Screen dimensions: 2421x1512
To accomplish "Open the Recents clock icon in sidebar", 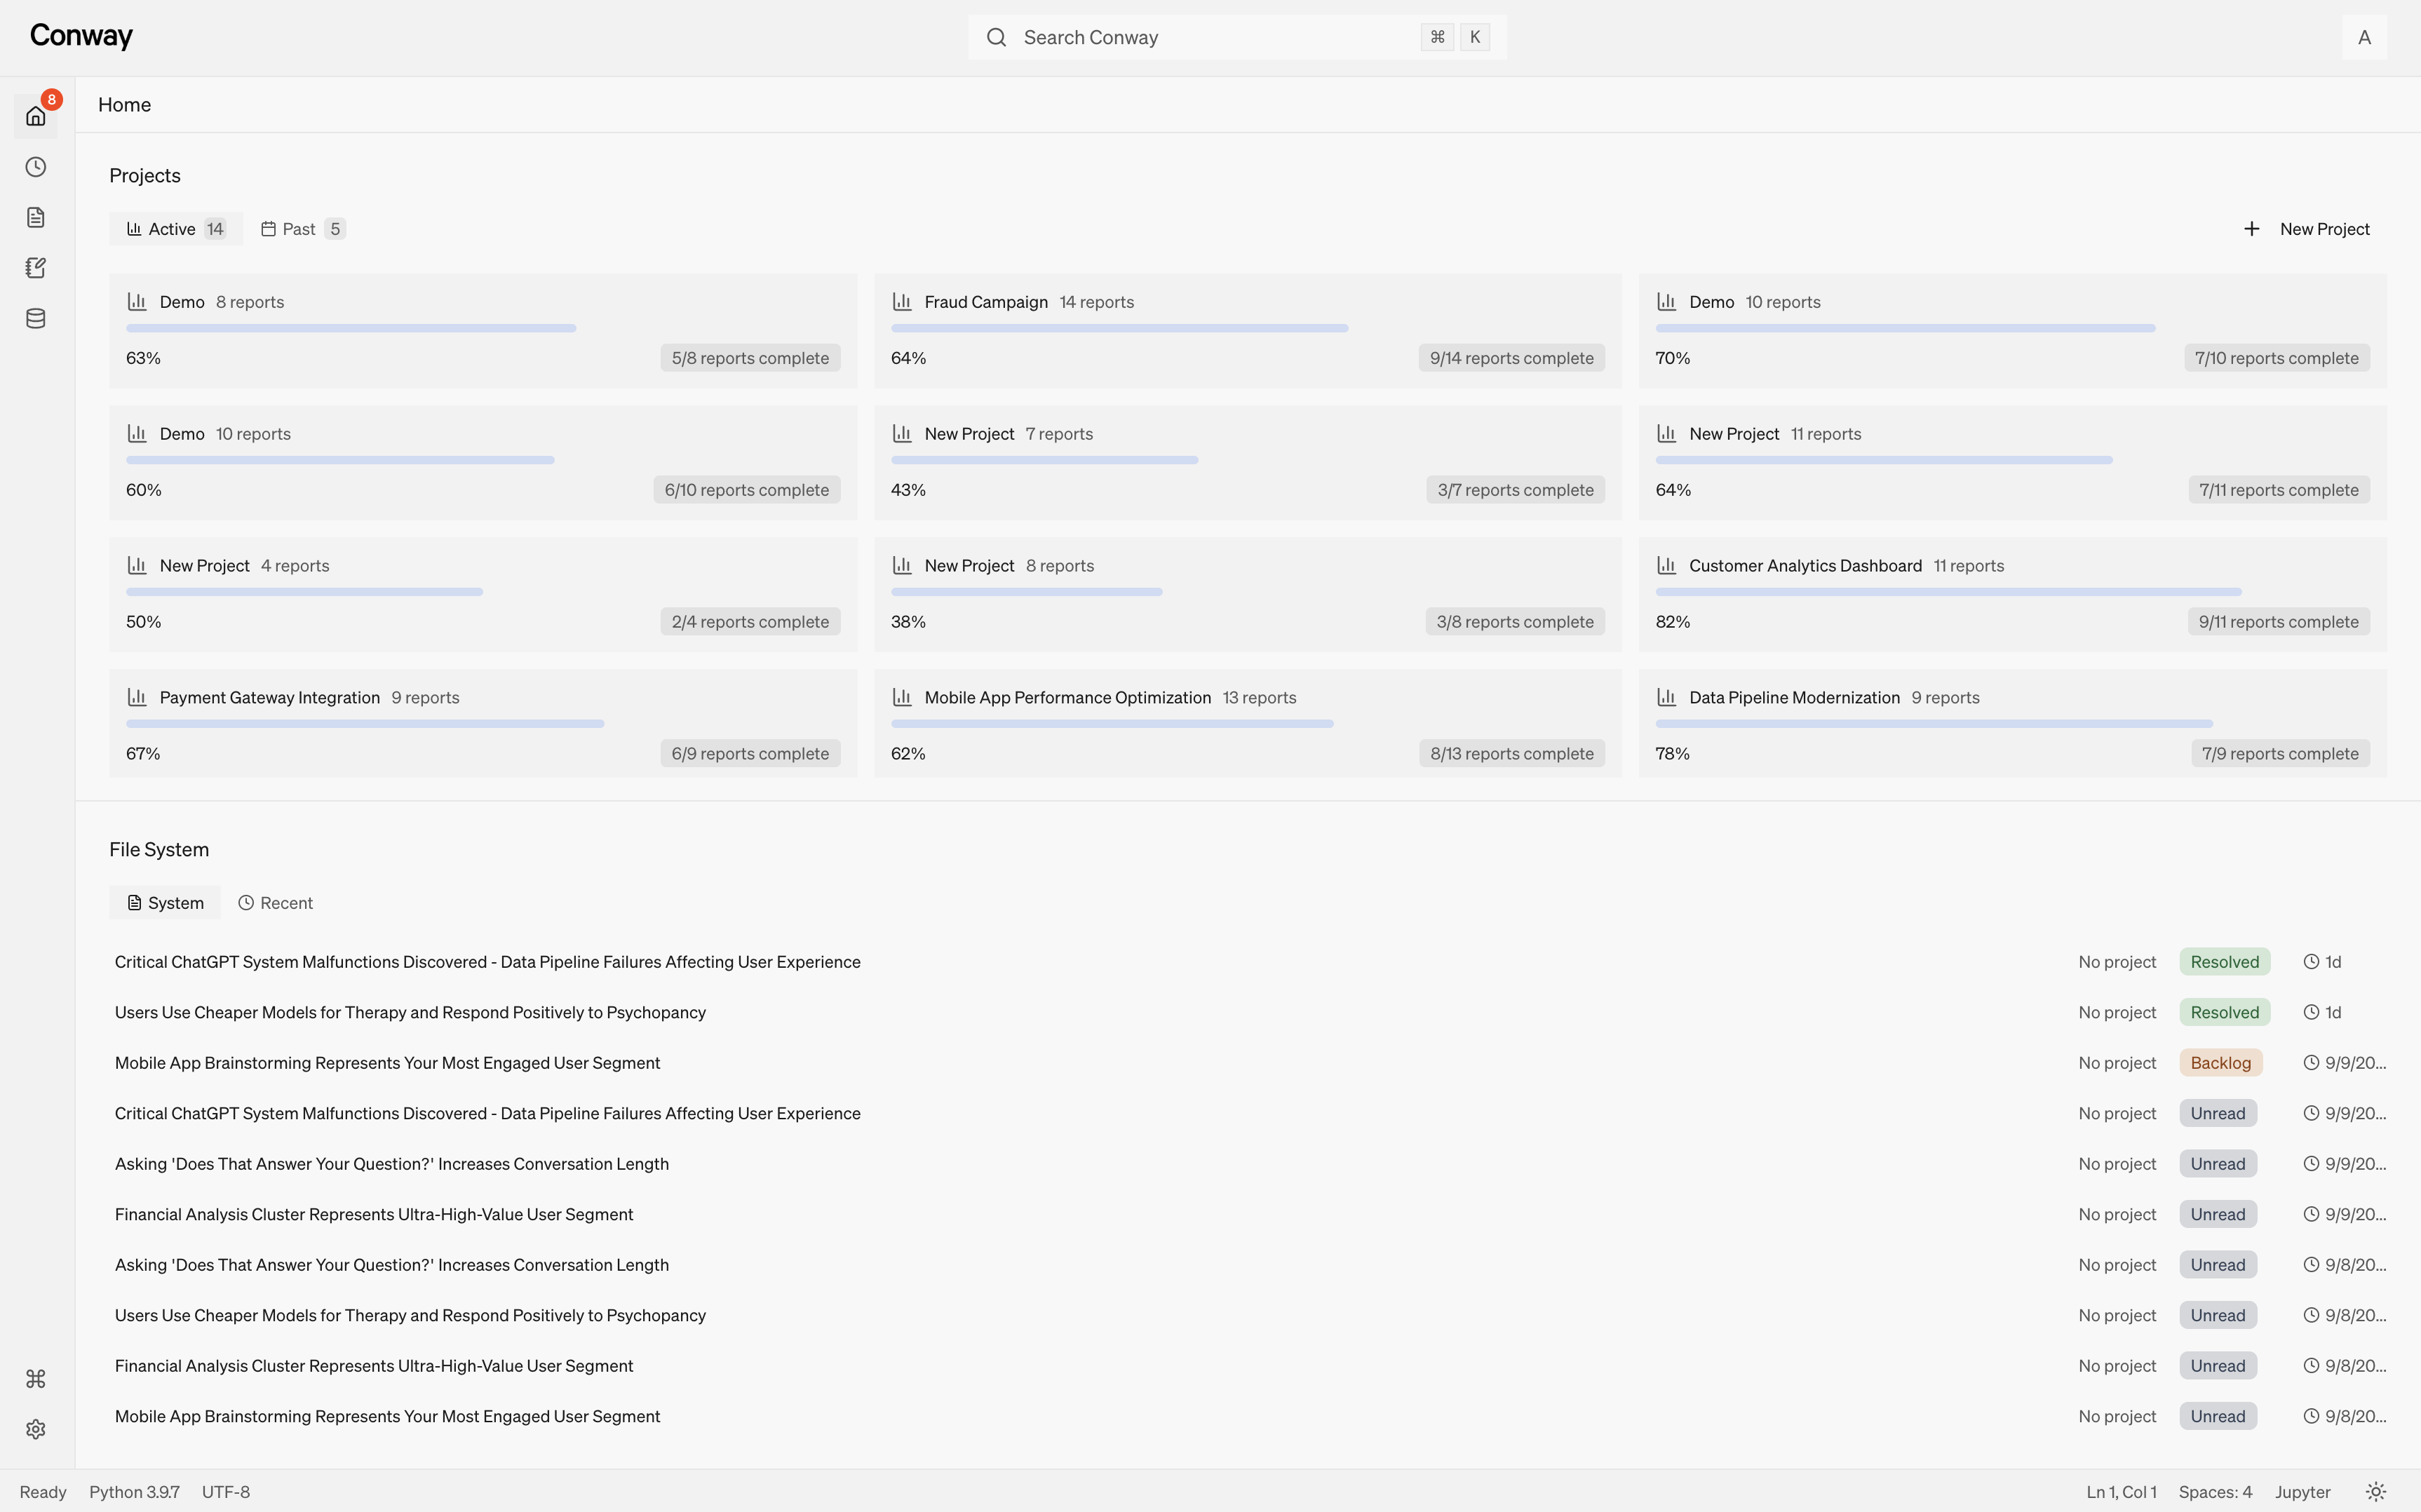I will coord(36,167).
